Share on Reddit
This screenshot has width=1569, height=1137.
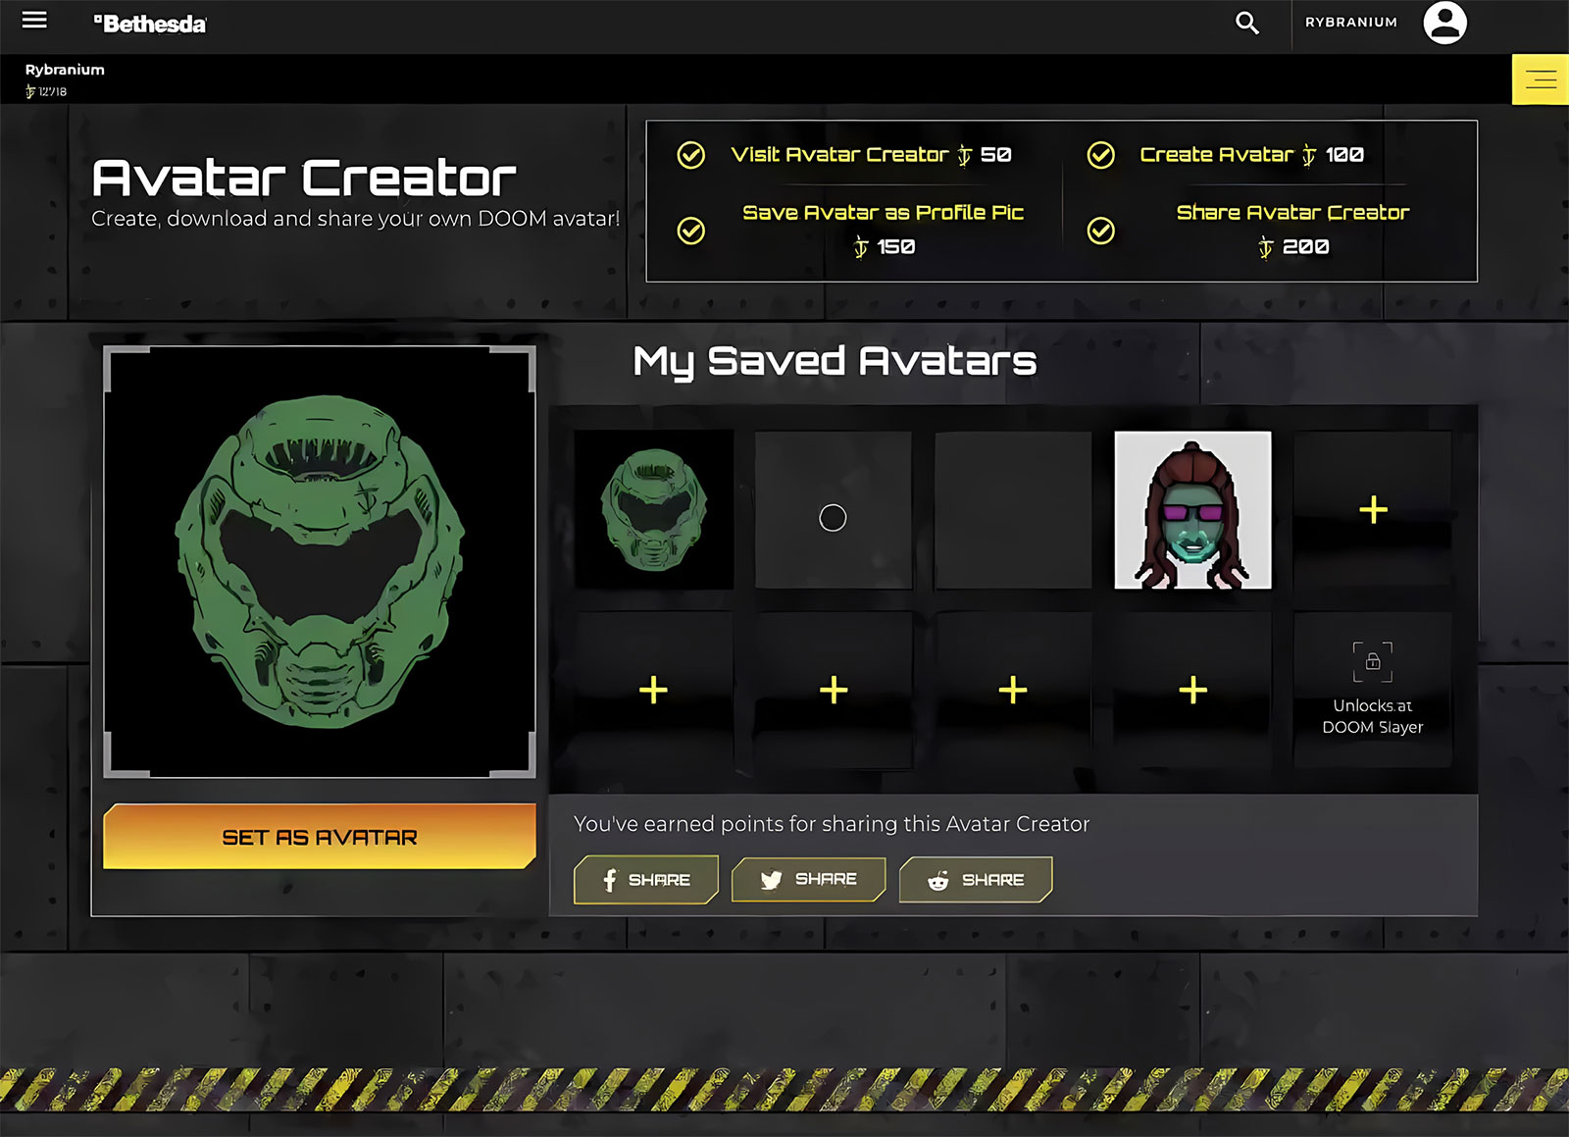(975, 880)
